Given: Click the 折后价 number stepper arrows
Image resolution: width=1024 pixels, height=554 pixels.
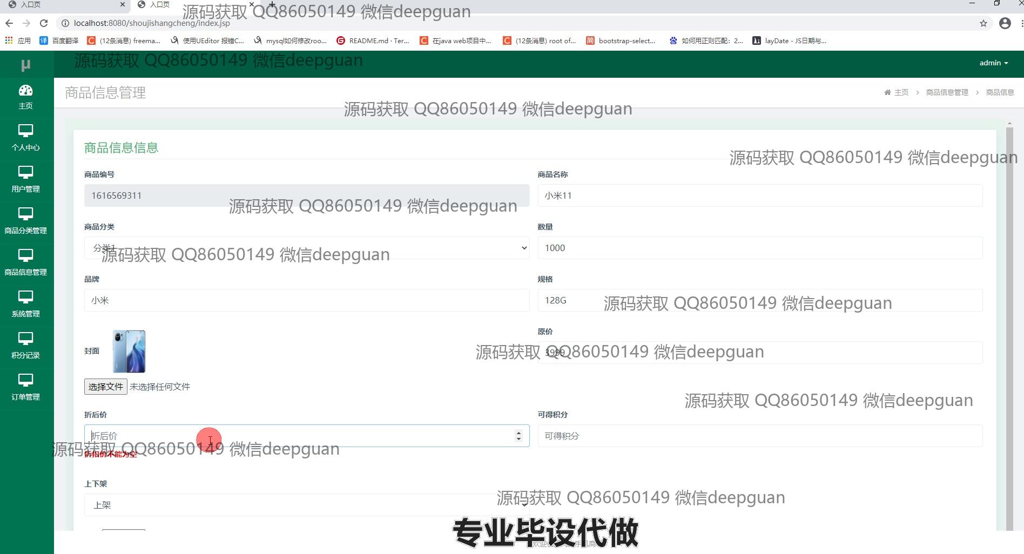Looking at the screenshot, I should pos(518,436).
